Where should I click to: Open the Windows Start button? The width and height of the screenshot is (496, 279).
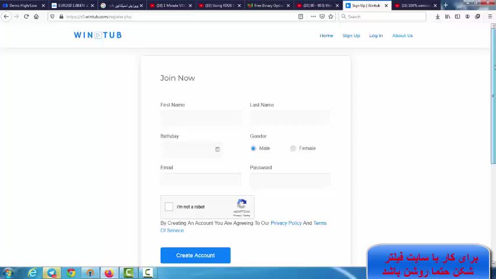(x=9, y=273)
